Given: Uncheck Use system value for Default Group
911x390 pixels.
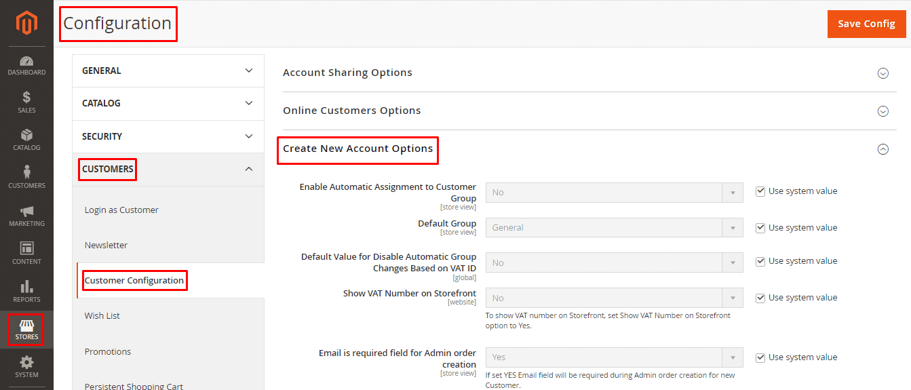Looking at the screenshot, I should (x=760, y=228).
